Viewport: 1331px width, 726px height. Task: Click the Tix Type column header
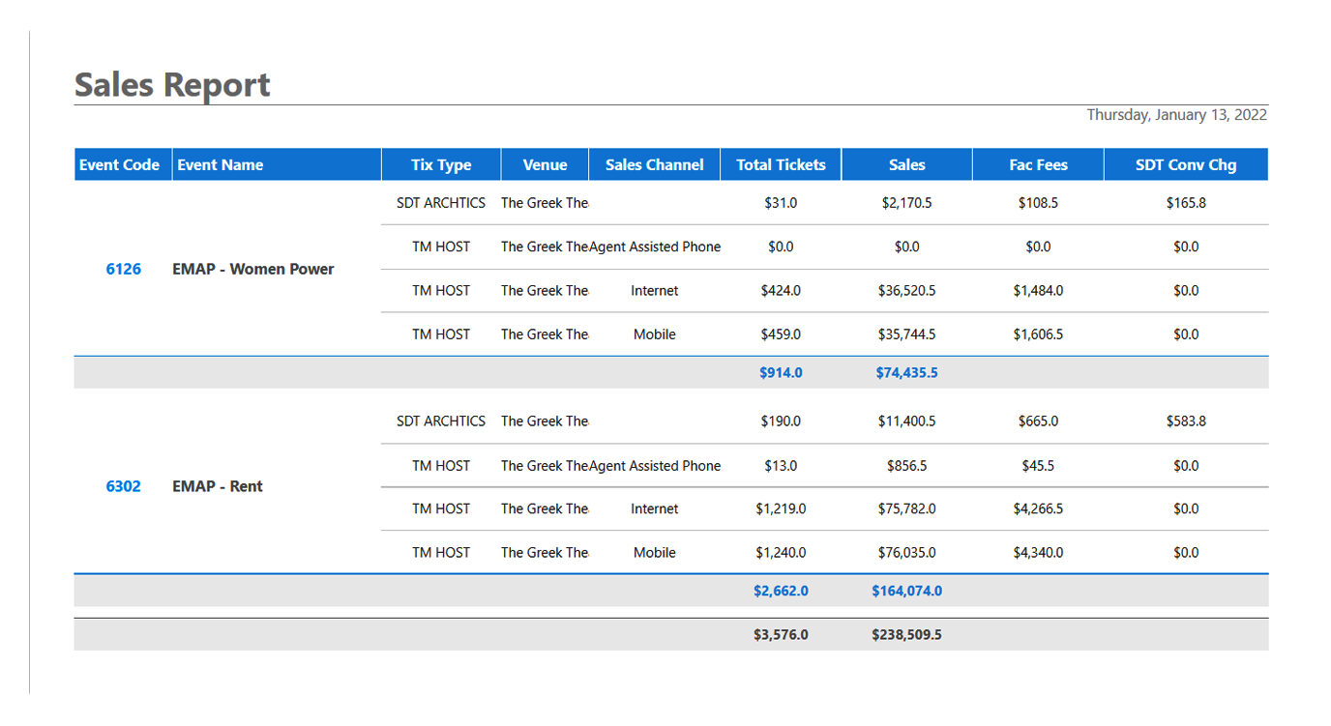point(441,163)
